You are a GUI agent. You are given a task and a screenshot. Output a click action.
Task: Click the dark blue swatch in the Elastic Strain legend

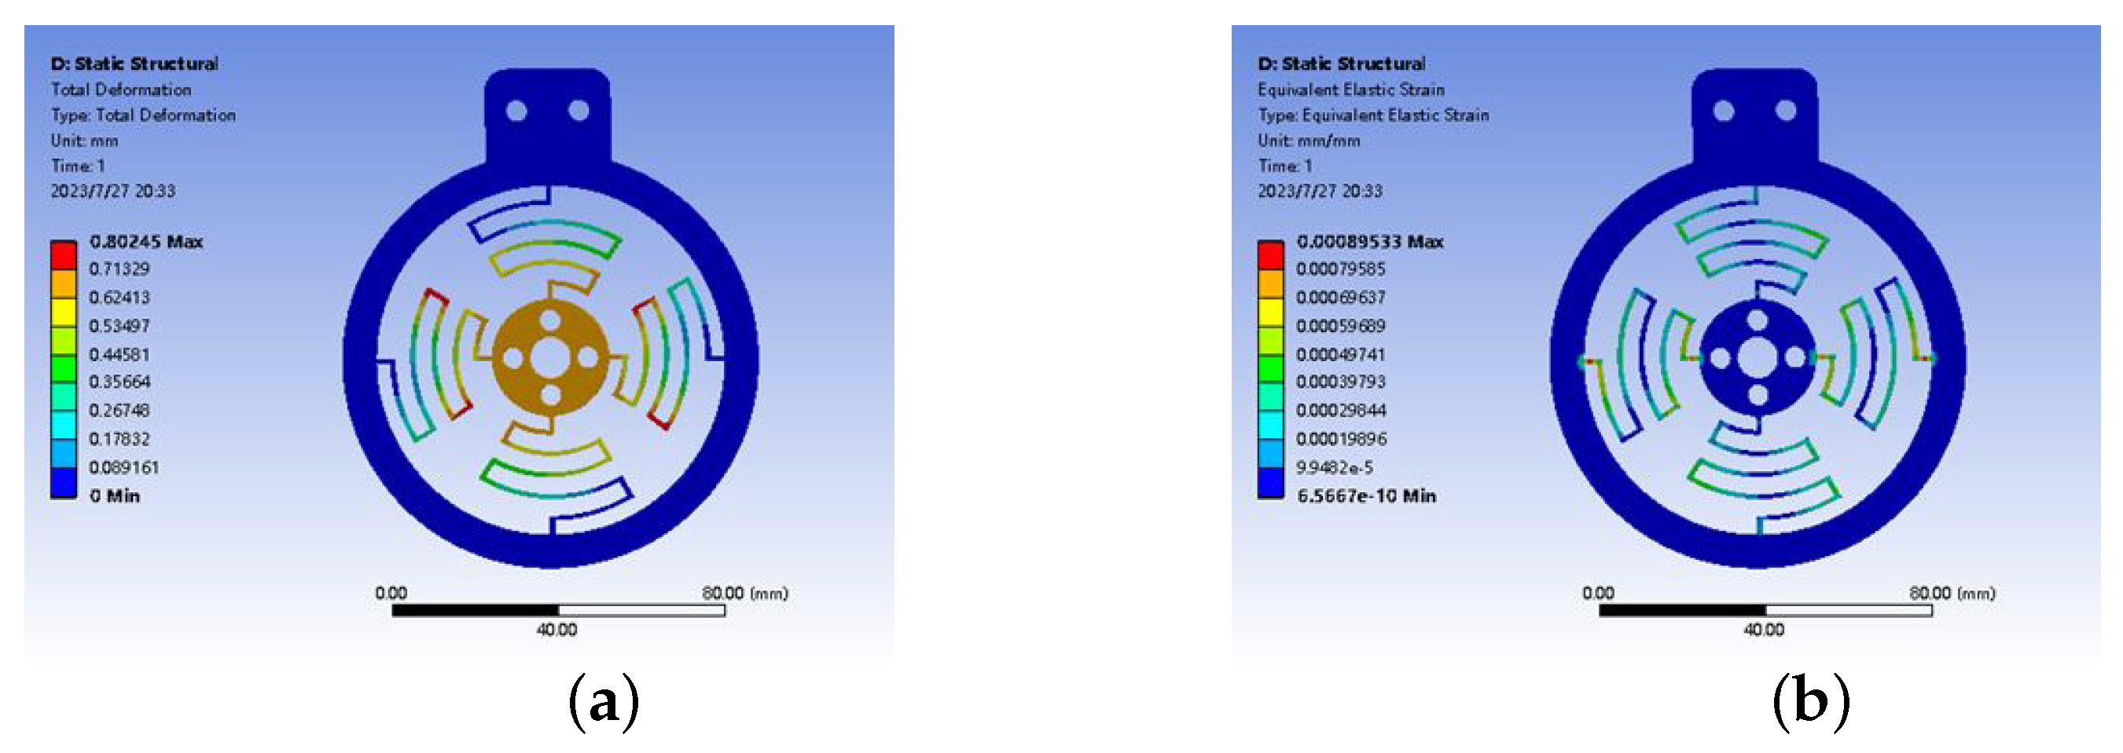(1270, 483)
